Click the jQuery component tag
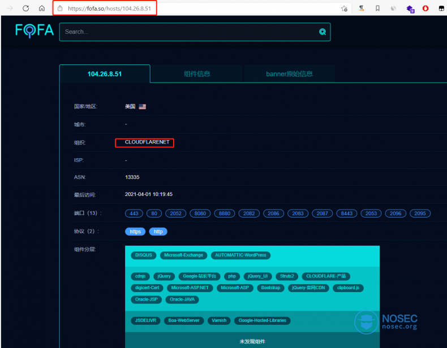The width and height of the screenshot is (447, 348). [164, 276]
